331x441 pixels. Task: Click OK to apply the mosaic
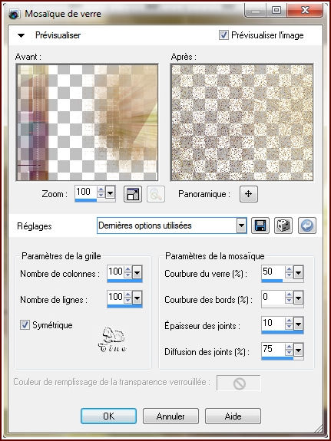click(108, 416)
